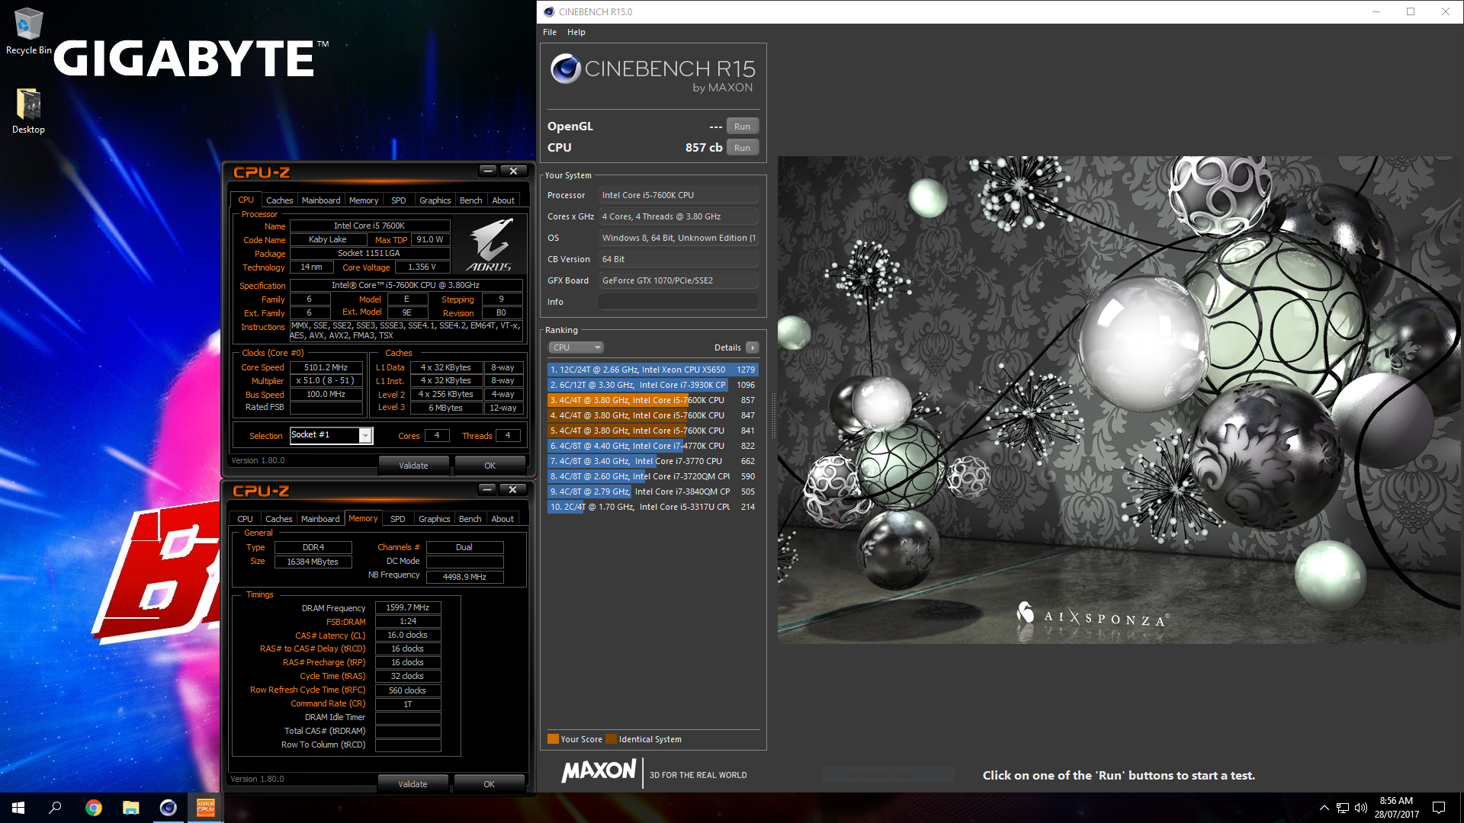Click OK in lower CPU-Z window
This screenshot has height=823, width=1464.
point(489,784)
